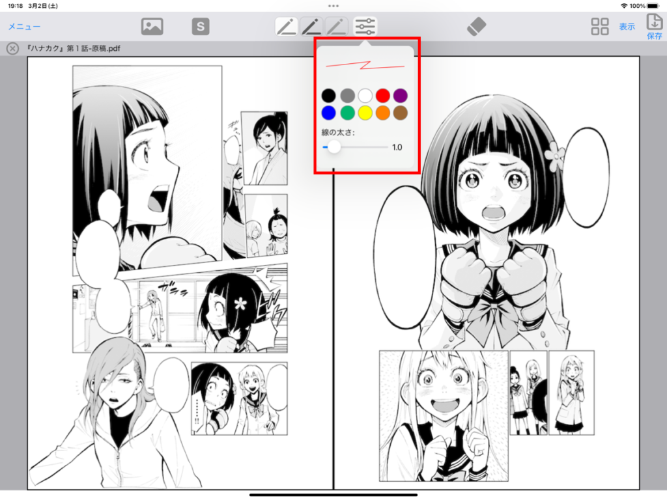Viewport: 667px width, 500px height.
Task: Tap the image insert icon
Action: tap(152, 26)
